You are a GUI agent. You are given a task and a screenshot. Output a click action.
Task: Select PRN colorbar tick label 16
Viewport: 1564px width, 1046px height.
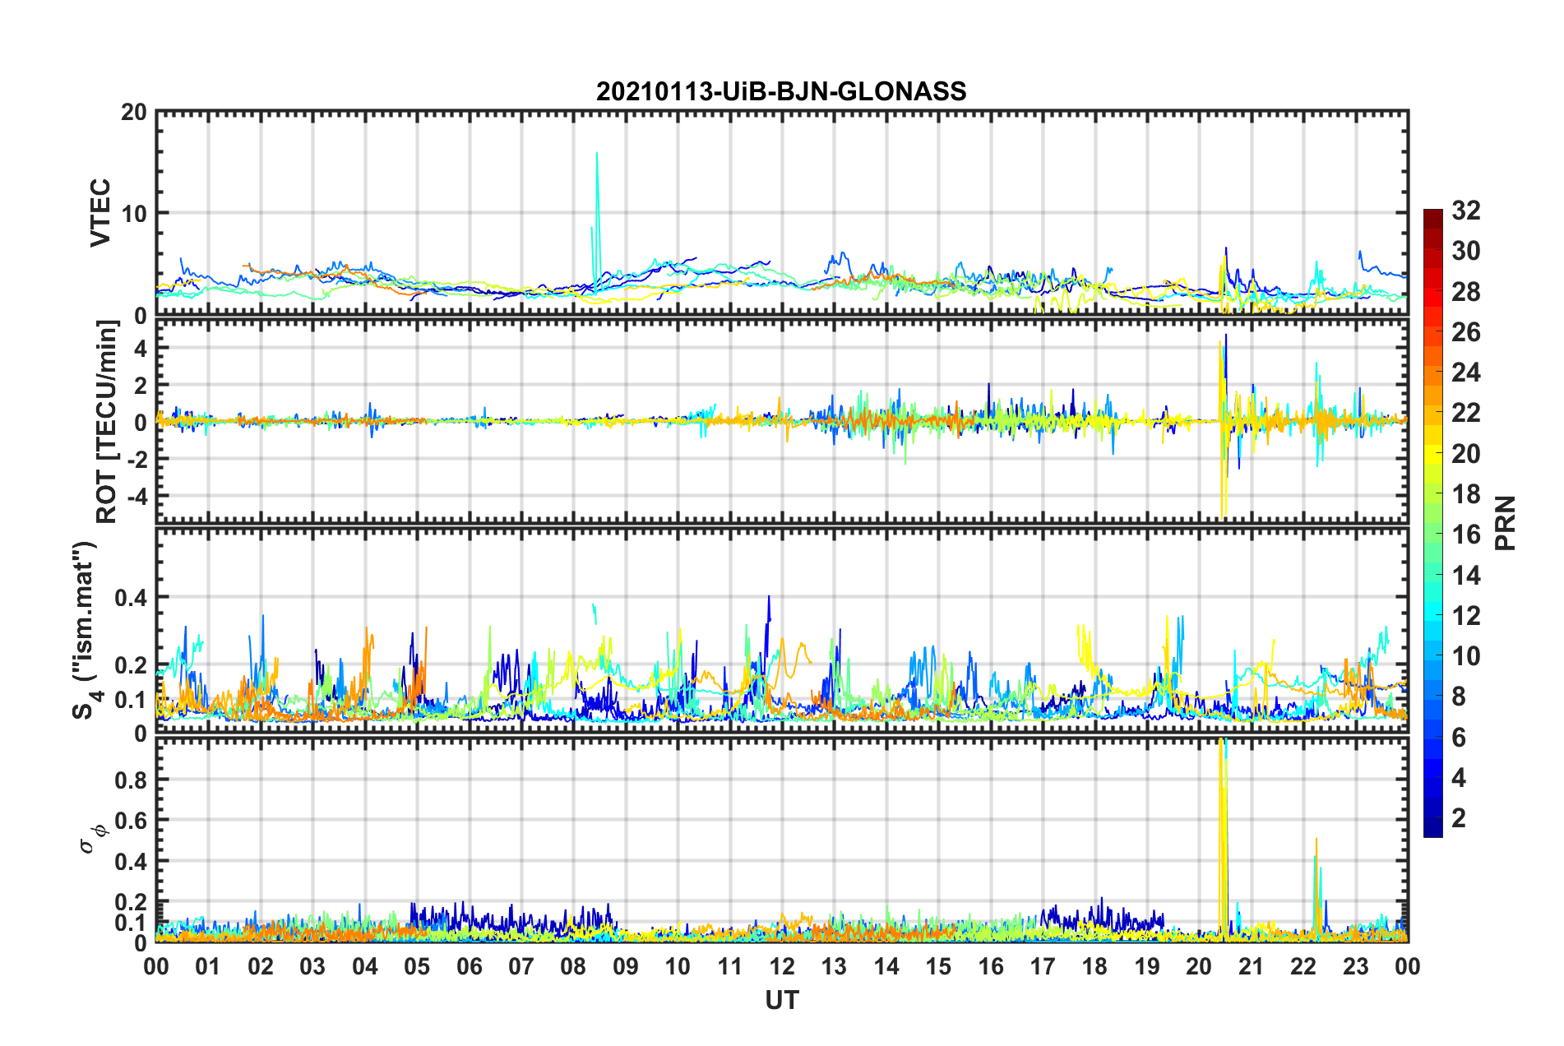pyautogui.click(x=1466, y=535)
